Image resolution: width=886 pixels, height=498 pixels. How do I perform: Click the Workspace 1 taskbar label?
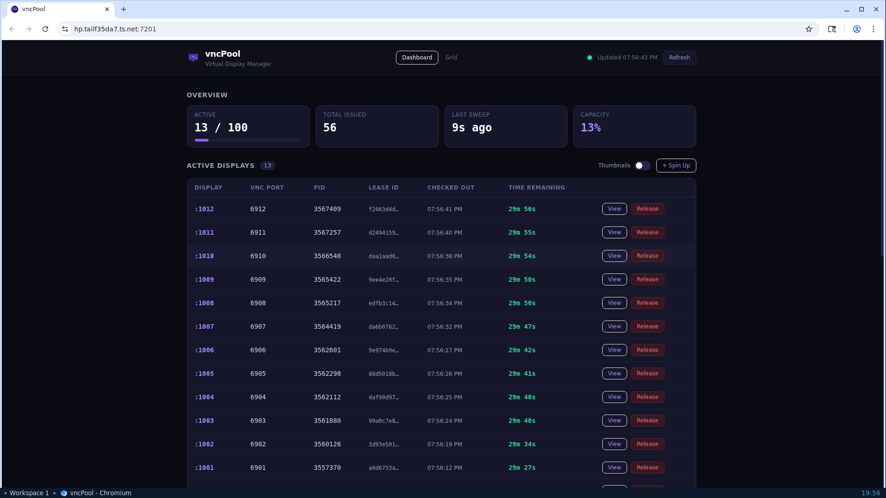tap(29, 493)
